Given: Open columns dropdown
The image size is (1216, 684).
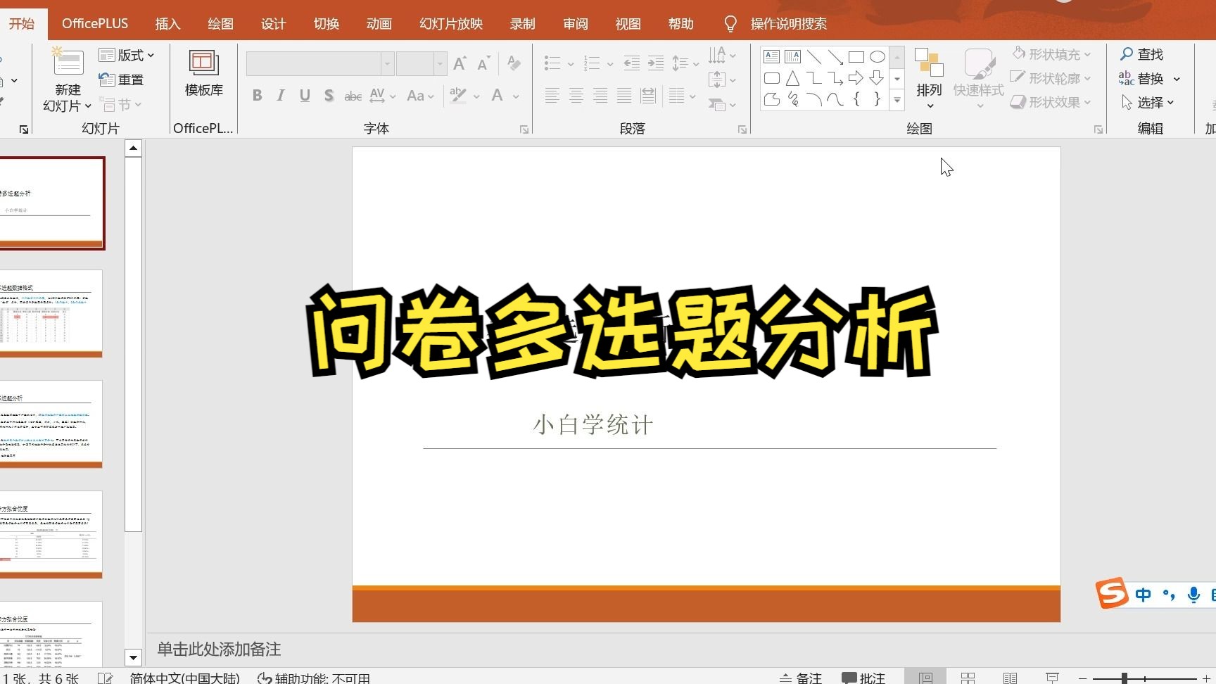Looking at the screenshot, I should pyautogui.click(x=682, y=96).
